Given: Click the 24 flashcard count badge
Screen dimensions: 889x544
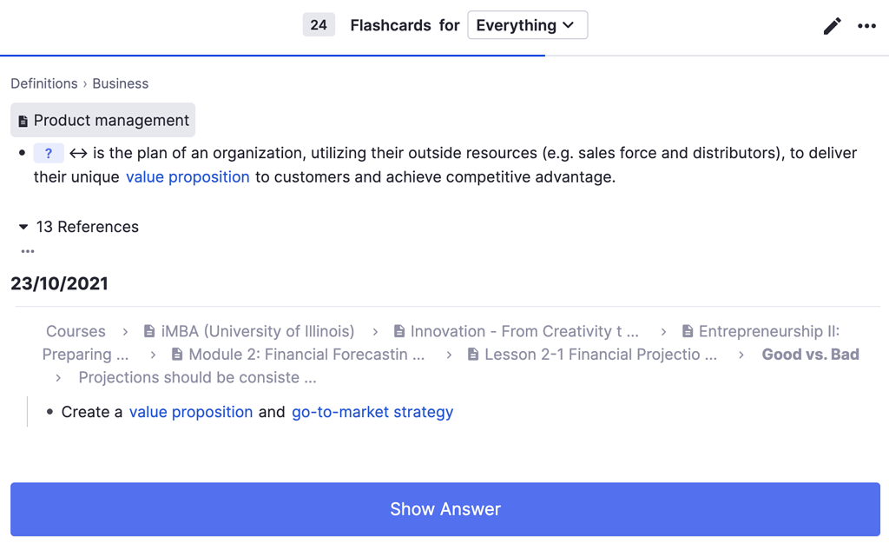Looking at the screenshot, I should point(319,24).
